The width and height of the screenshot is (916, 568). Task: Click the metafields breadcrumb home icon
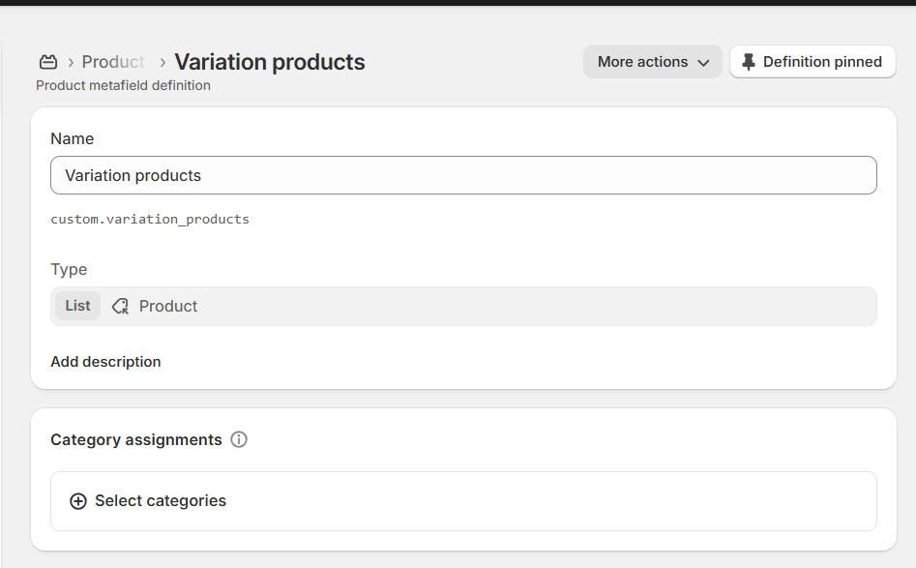pyautogui.click(x=48, y=62)
